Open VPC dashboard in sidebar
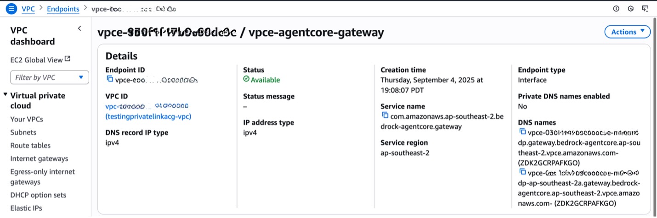The image size is (657, 218). 33,36
